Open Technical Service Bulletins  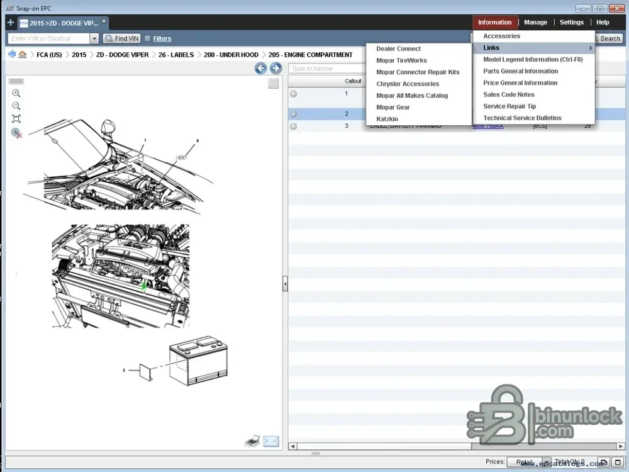click(533, 118)
